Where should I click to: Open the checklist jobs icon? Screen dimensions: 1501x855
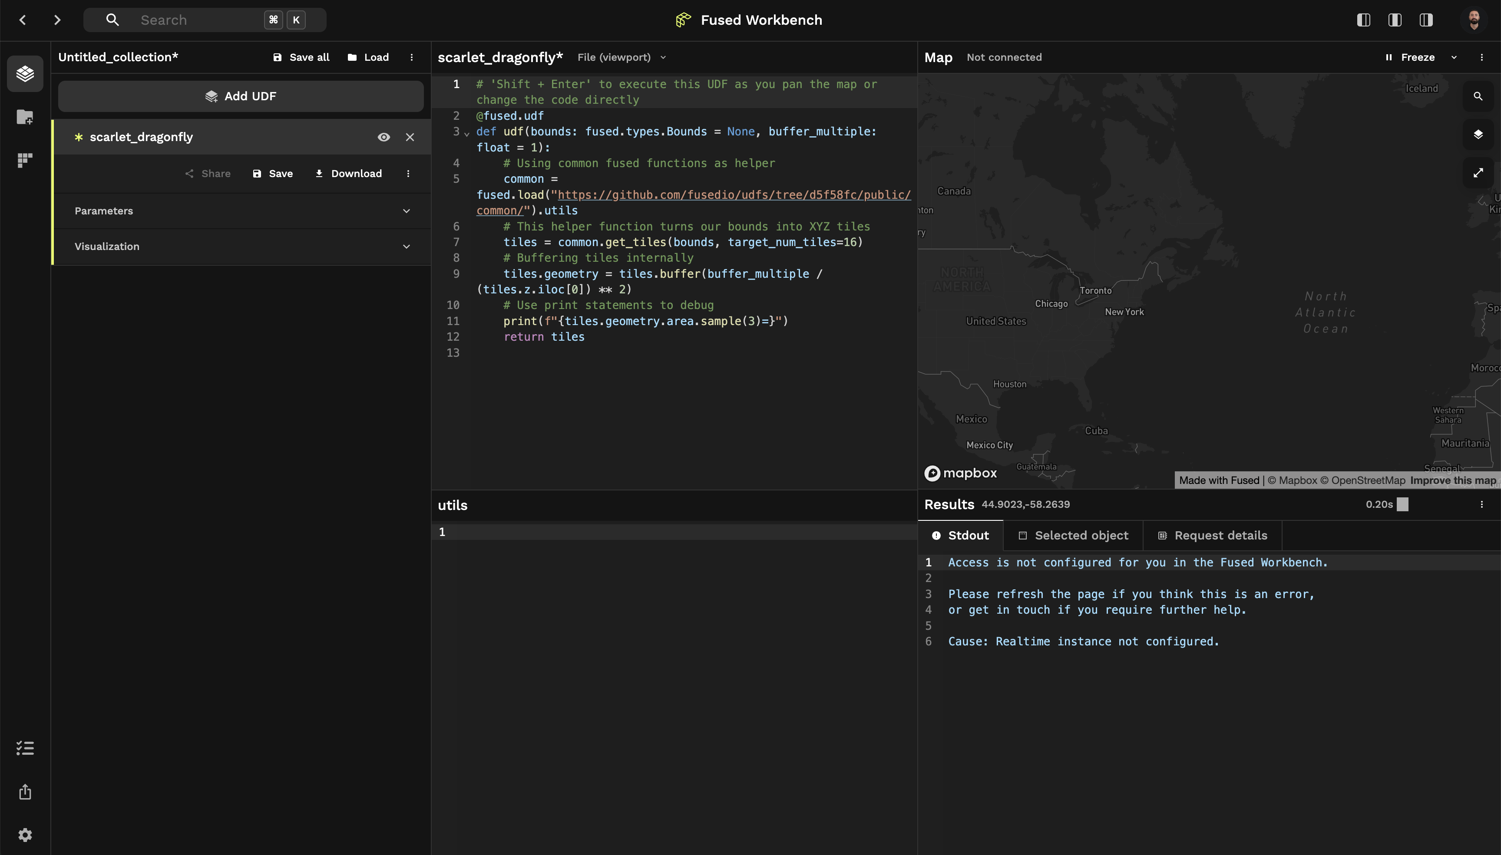[25, 747]
